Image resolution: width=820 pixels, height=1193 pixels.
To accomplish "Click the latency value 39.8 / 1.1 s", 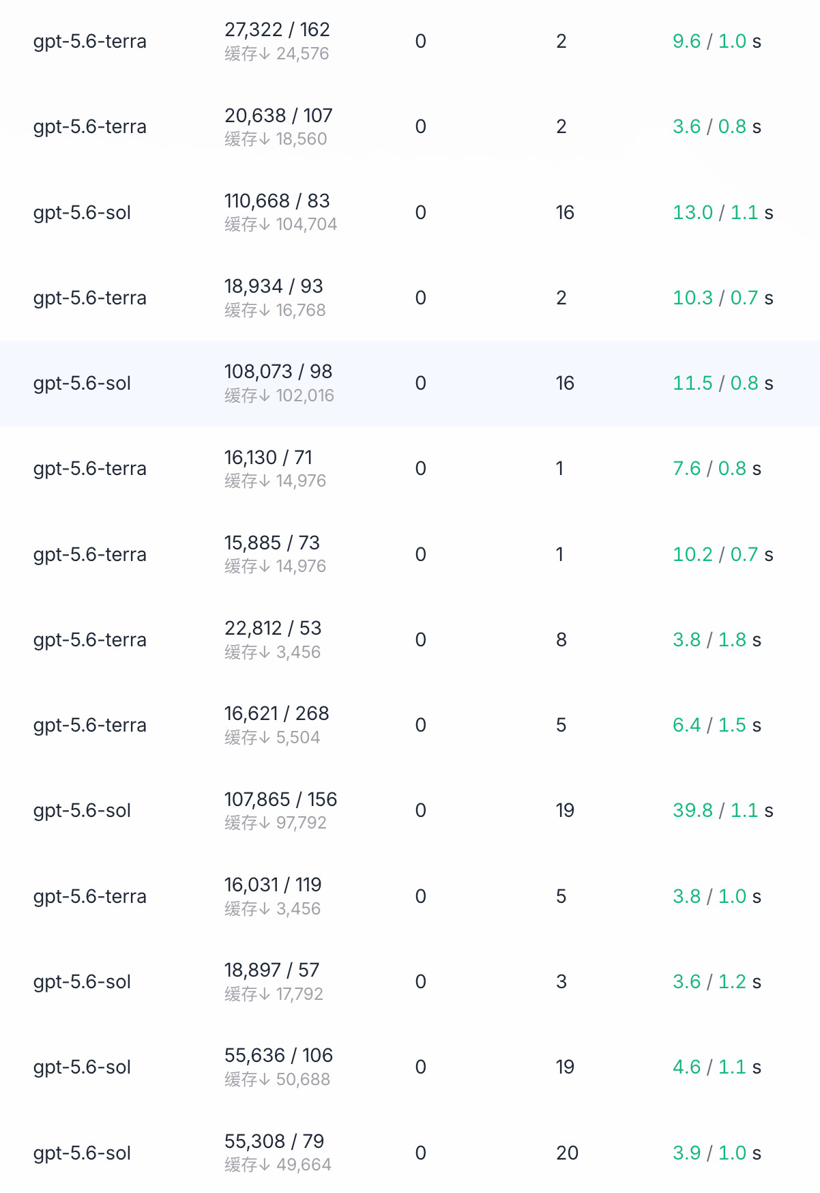I will tap(722, 810).
